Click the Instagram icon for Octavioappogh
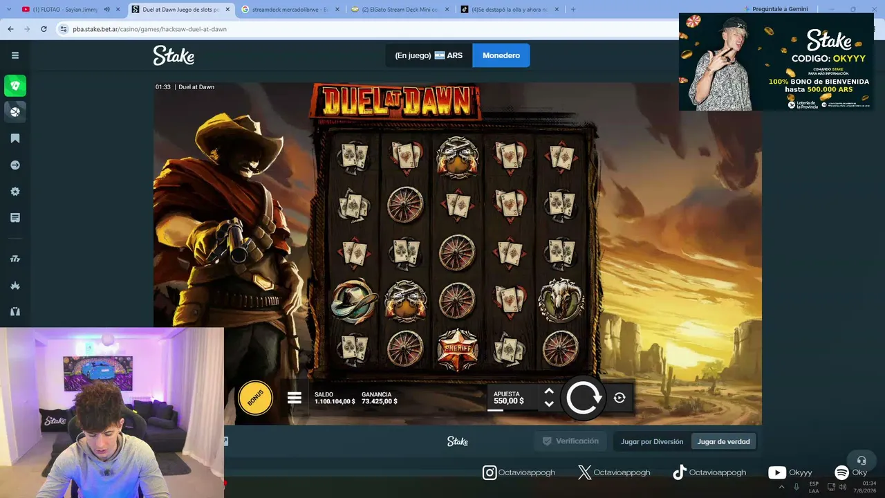Image resolution: width=885 pixels, height=498 pixels. [490, 472]
